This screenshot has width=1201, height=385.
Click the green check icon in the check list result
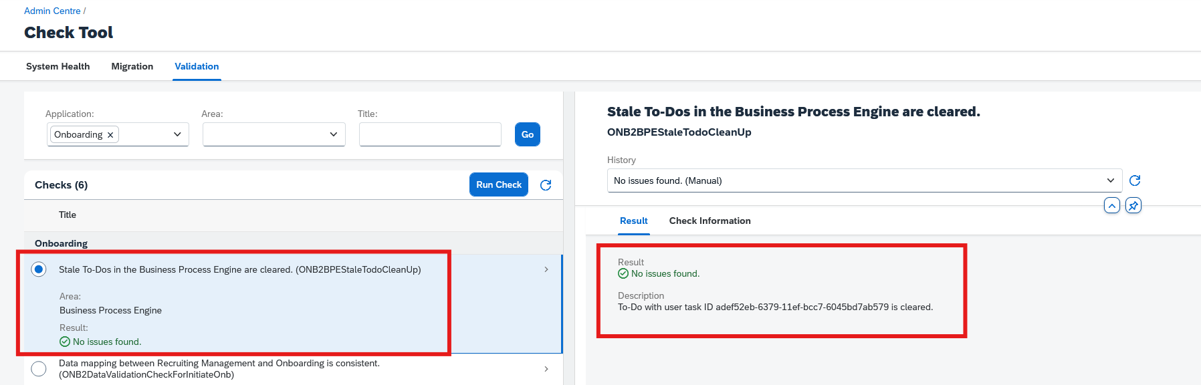[65, 342]
